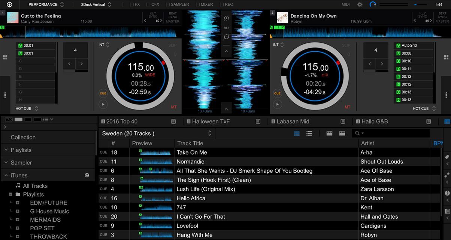Click the 2016 Top 40 palette menu icon
The height and width of the screenshot is (240, 451).
coord(173,121)
